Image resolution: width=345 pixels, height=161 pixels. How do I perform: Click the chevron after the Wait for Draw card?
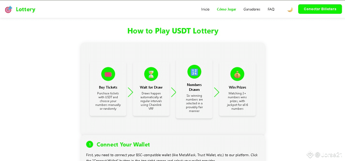(x=173, y=92)
